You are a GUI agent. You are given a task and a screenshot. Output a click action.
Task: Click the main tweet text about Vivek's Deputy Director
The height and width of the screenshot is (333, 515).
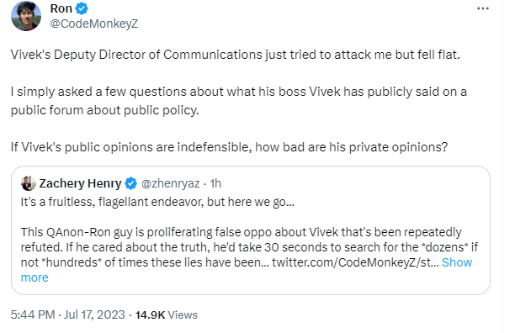point(235,55)
